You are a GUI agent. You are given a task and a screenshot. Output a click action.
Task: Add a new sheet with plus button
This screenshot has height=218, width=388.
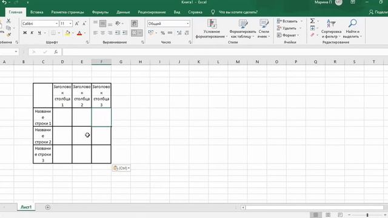coord(48,207)
